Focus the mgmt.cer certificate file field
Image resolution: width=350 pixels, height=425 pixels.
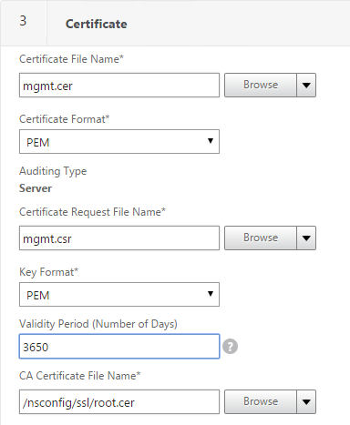pos(119,86)
